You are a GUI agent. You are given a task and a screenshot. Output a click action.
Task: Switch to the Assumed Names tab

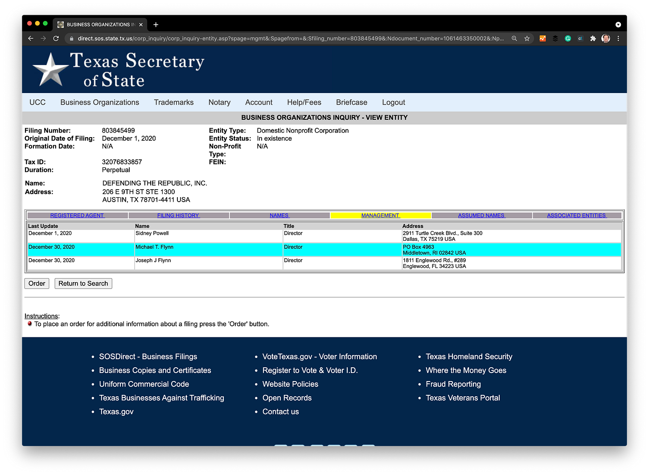point(482,215)
